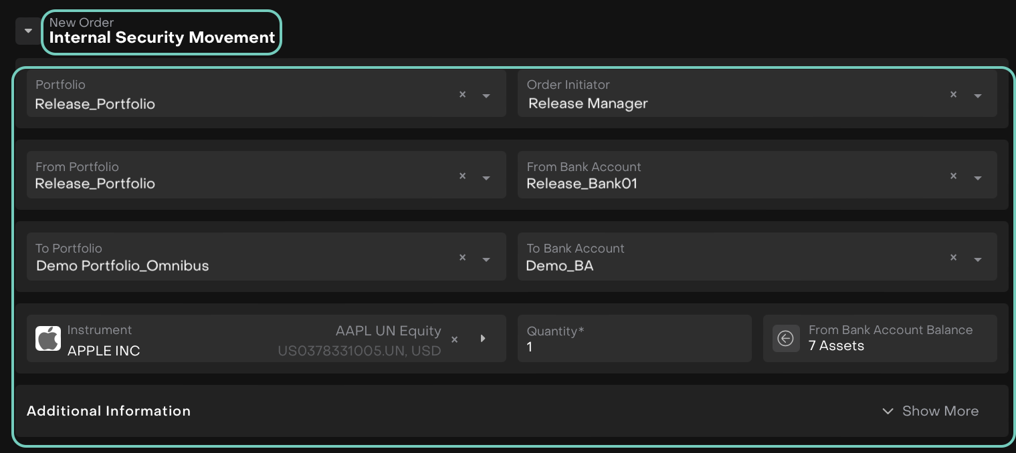Clear the Order Initiator value

[x=954, y=95]
